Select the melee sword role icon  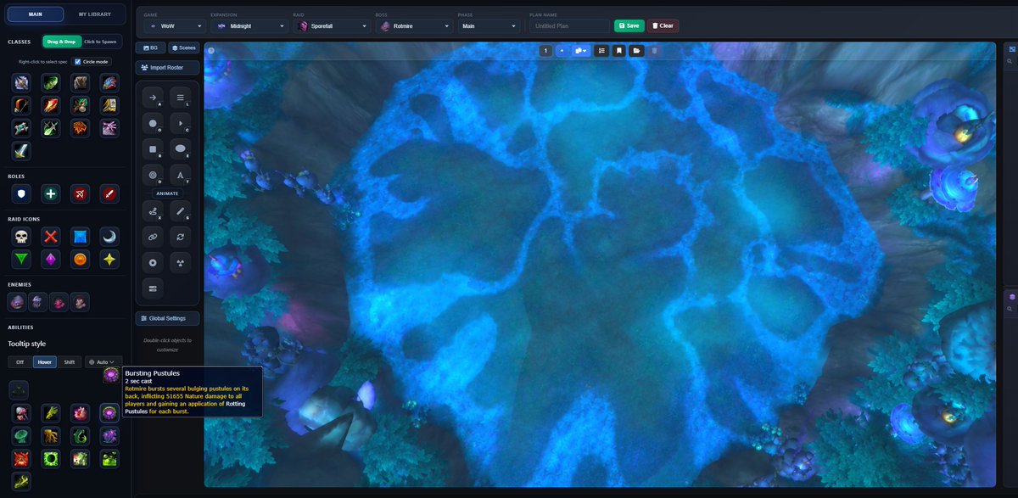pyautogui.click(x=110, y=194)
